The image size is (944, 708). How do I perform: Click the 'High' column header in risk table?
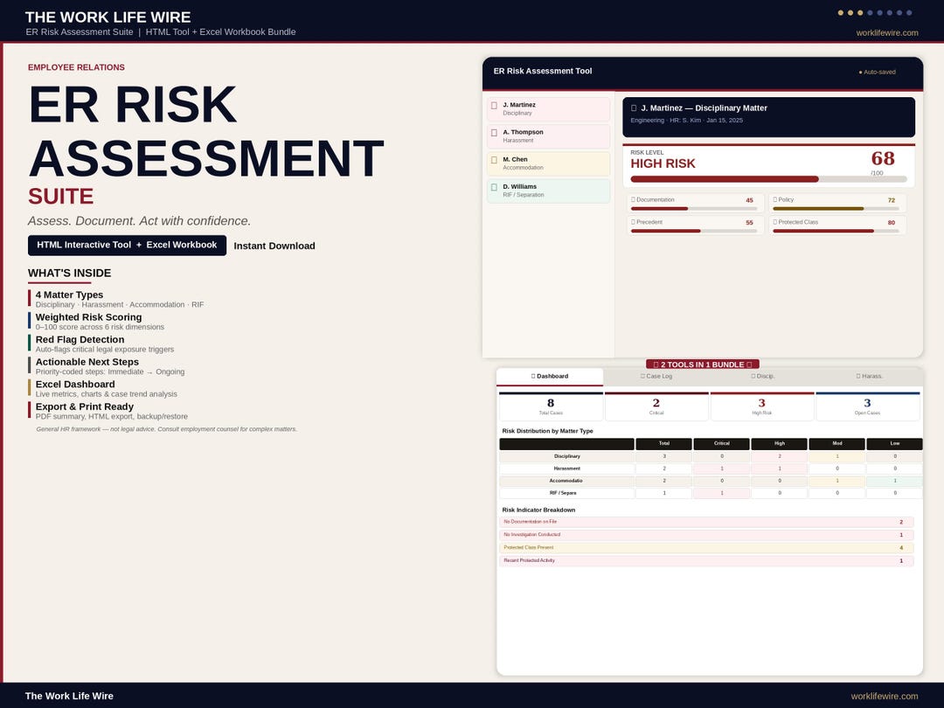point(780,444)
